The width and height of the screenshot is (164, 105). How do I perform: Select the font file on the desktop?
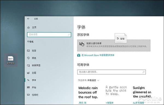11,60
